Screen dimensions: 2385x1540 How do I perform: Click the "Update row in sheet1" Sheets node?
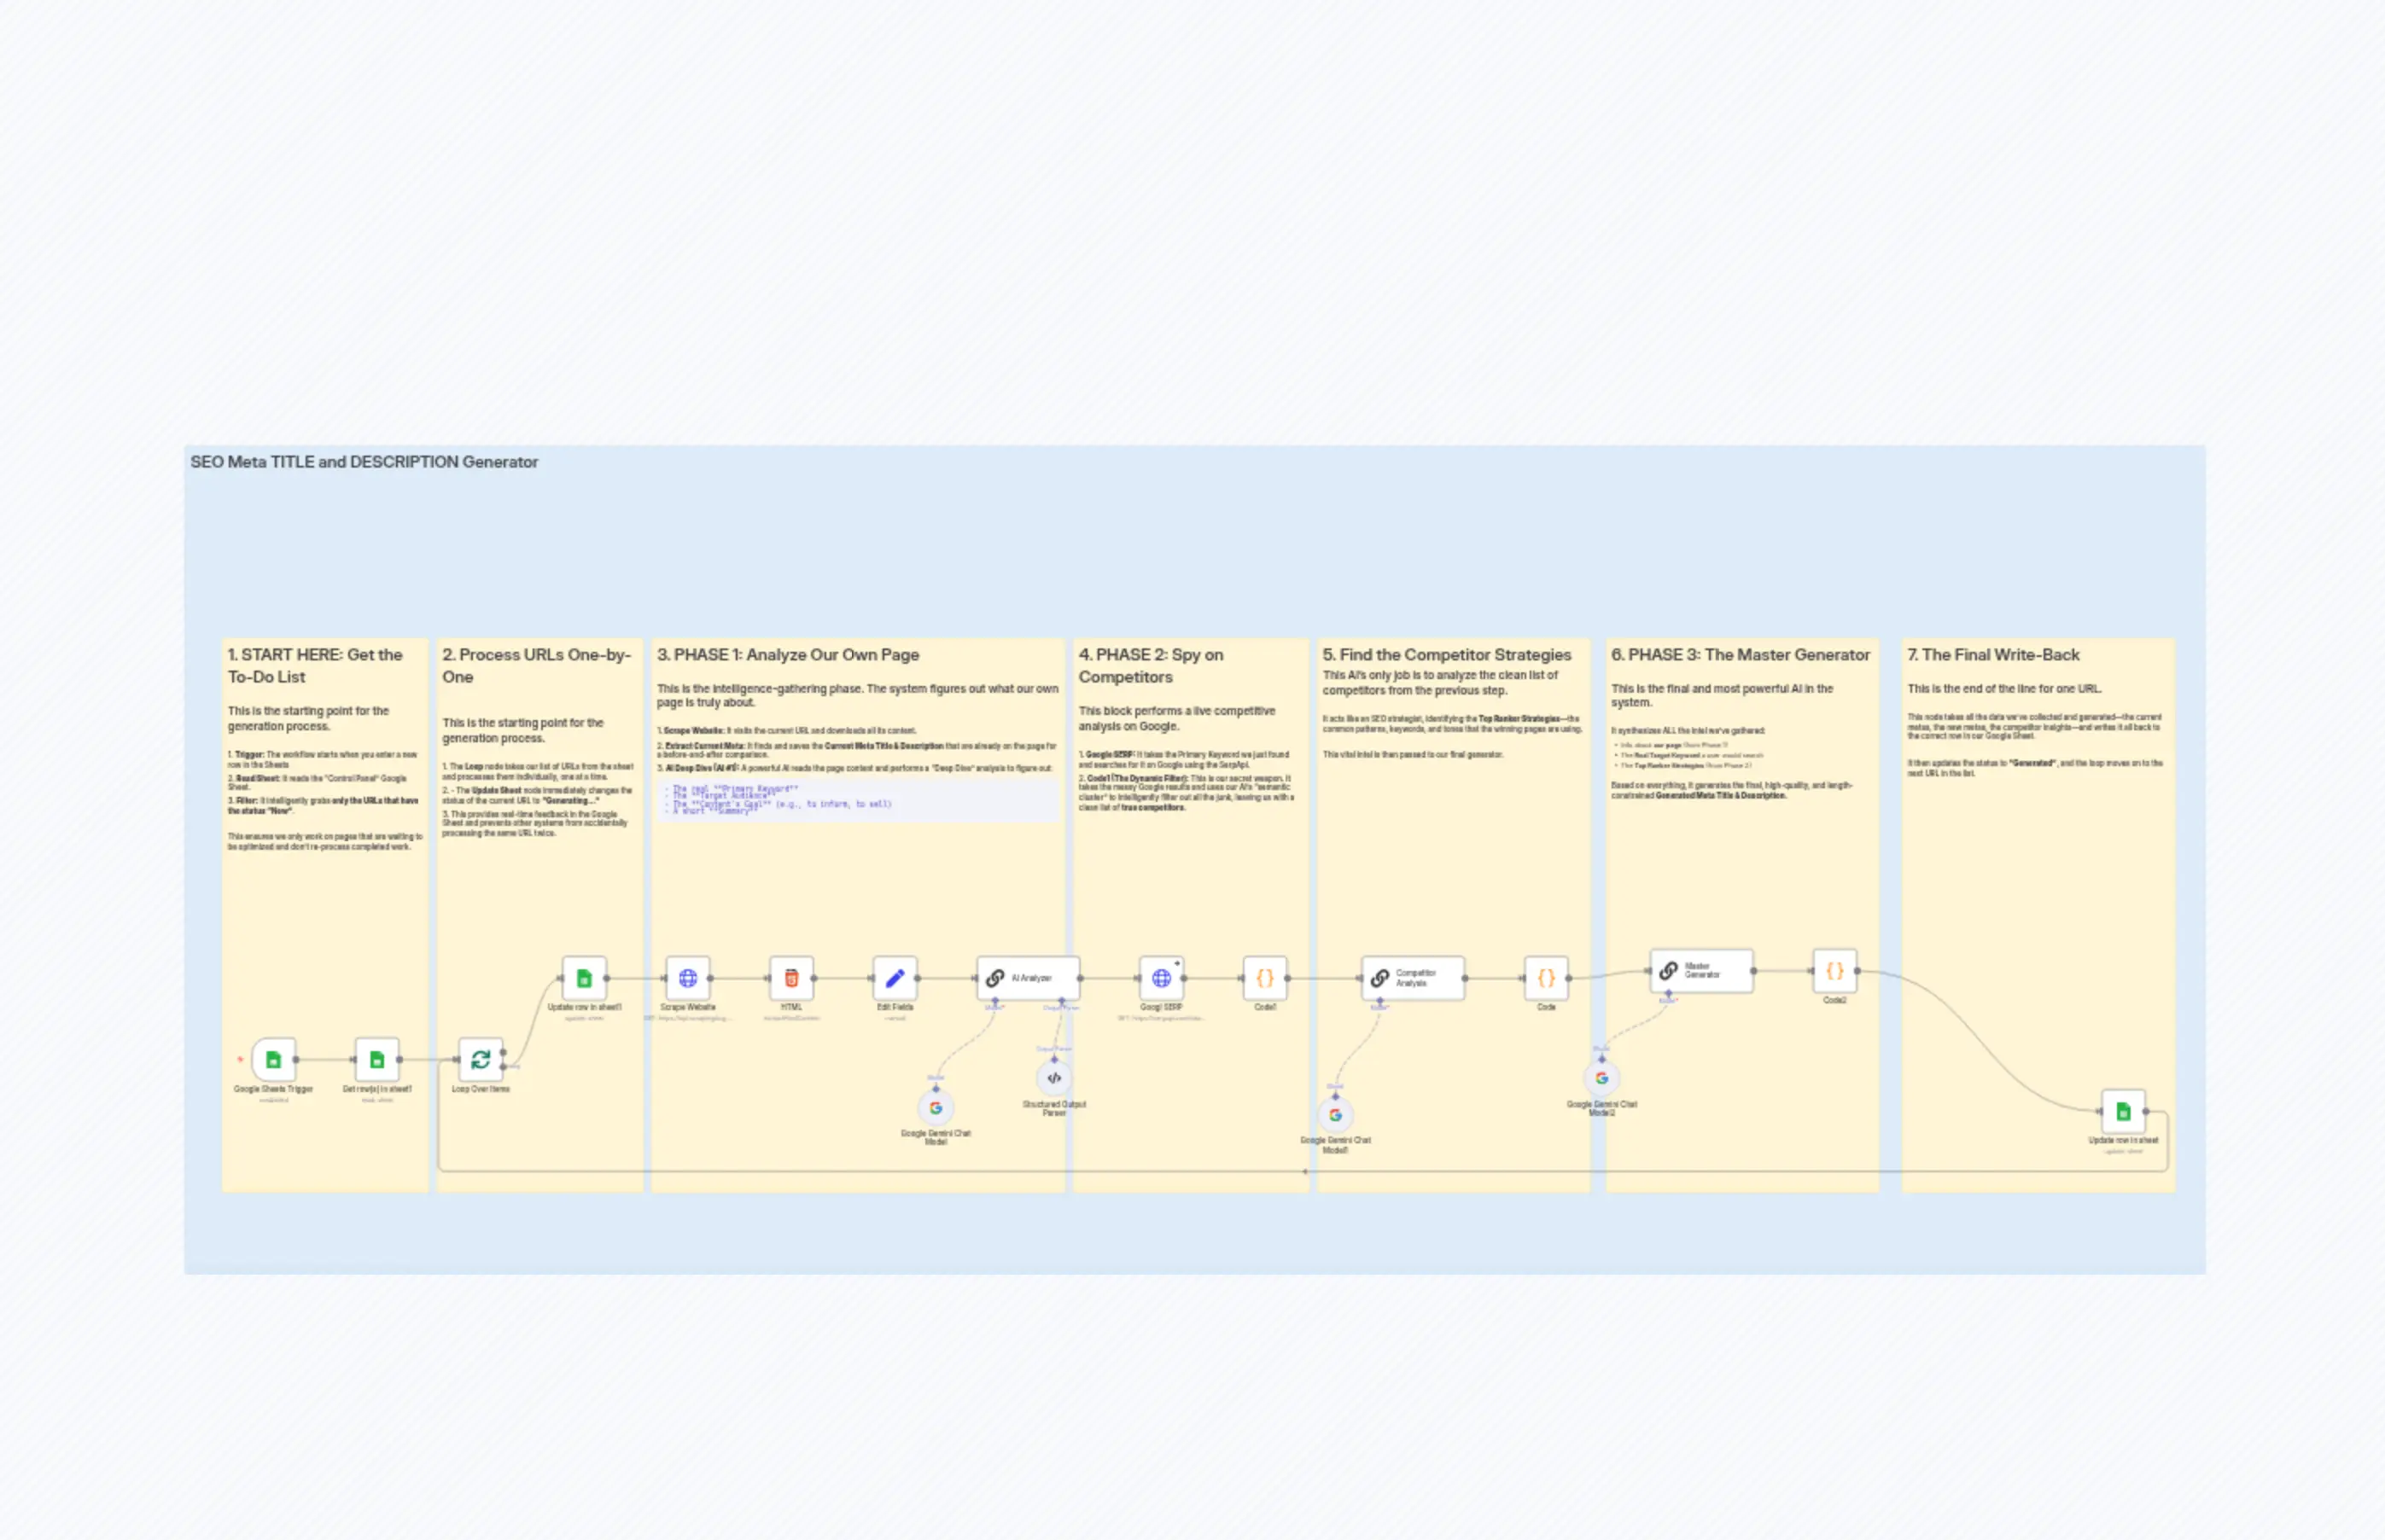click(584, 978)
